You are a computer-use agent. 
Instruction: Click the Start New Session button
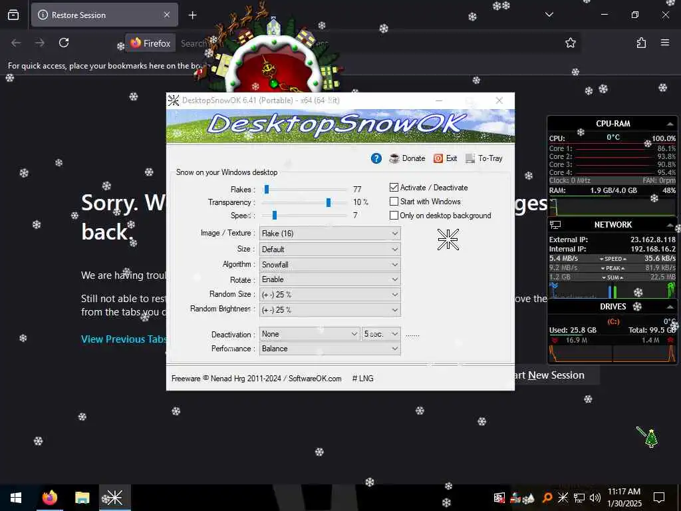(549, 375)
